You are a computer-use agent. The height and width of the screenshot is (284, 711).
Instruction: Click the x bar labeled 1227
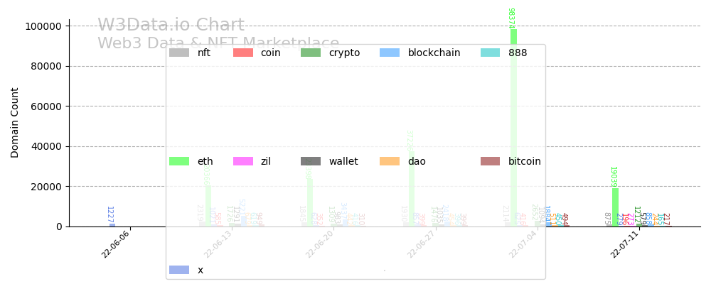tap(112, 225)
